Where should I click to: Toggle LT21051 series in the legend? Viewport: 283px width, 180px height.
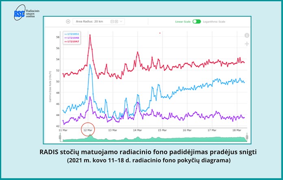click(x=71, y=34)
